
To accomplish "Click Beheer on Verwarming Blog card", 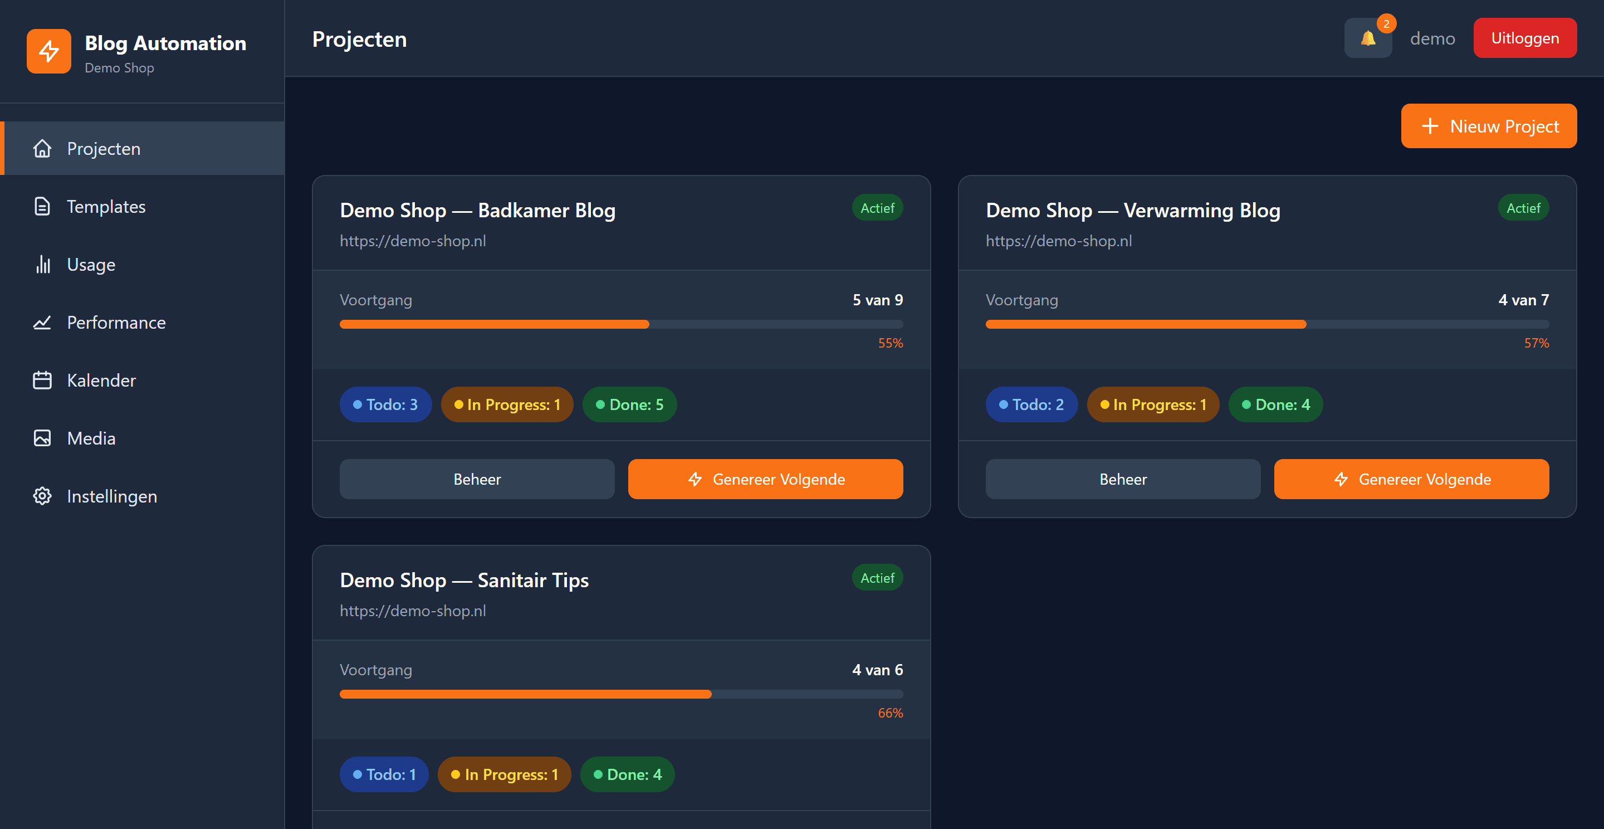I will click(1123, 479).
